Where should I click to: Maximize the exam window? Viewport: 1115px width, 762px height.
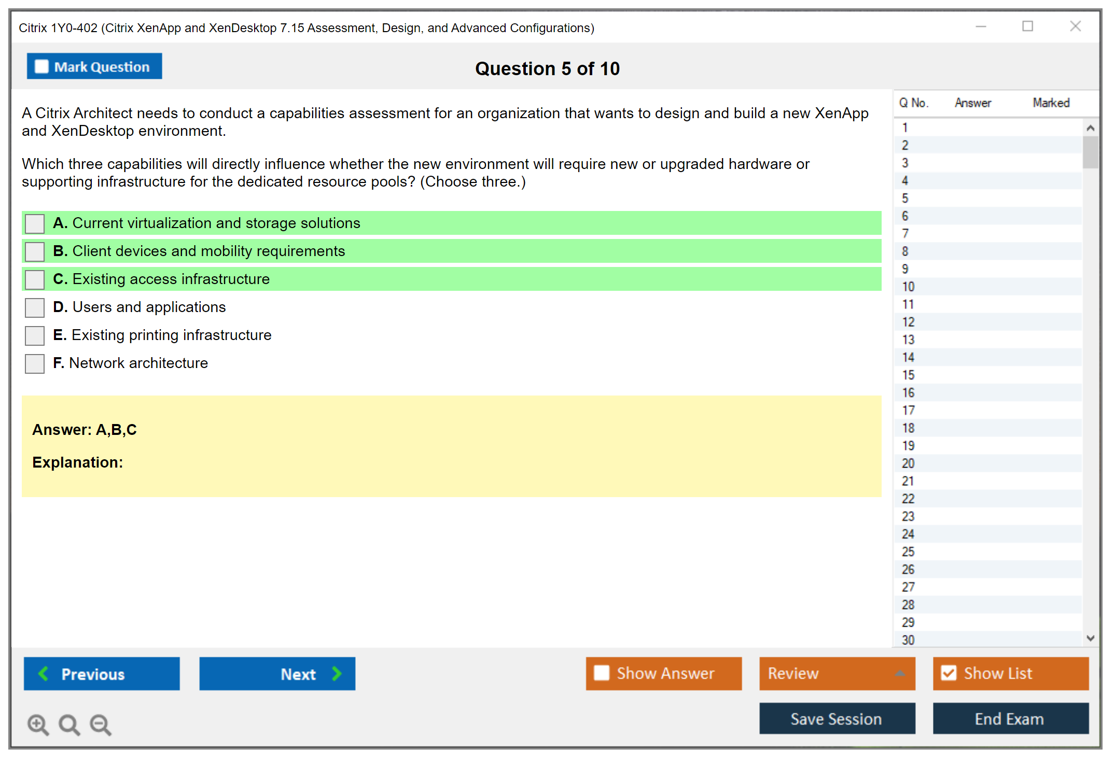pyautogui.click(x=1027, y=26)
